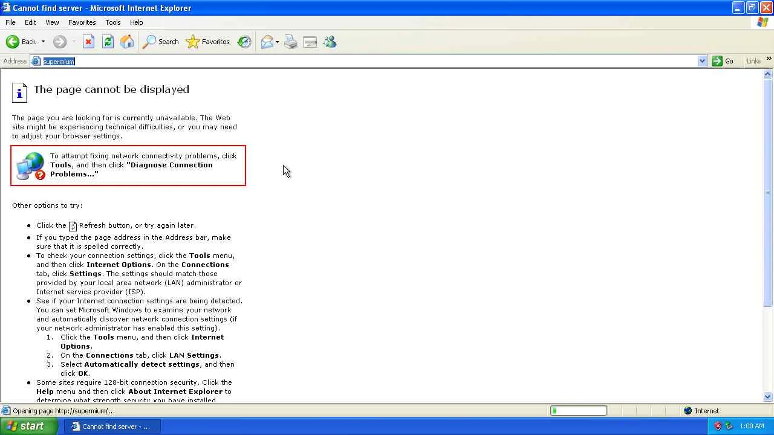Image resolution: width=774 pixels, height=435 pixels.
Task: Click the vertical scrollbar thumb
Action: (768, 193)
